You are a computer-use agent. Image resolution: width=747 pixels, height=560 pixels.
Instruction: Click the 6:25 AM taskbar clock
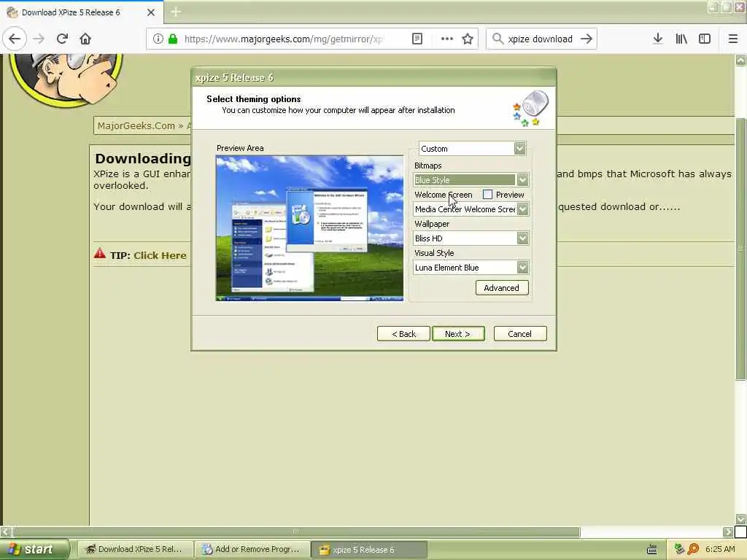(x=720, y=549)
